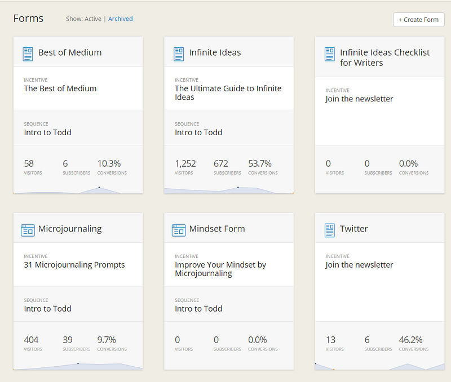Click the Twitter form icon
Image resolution: width=451 pixels, height=382 pixels.
[330, 230]
